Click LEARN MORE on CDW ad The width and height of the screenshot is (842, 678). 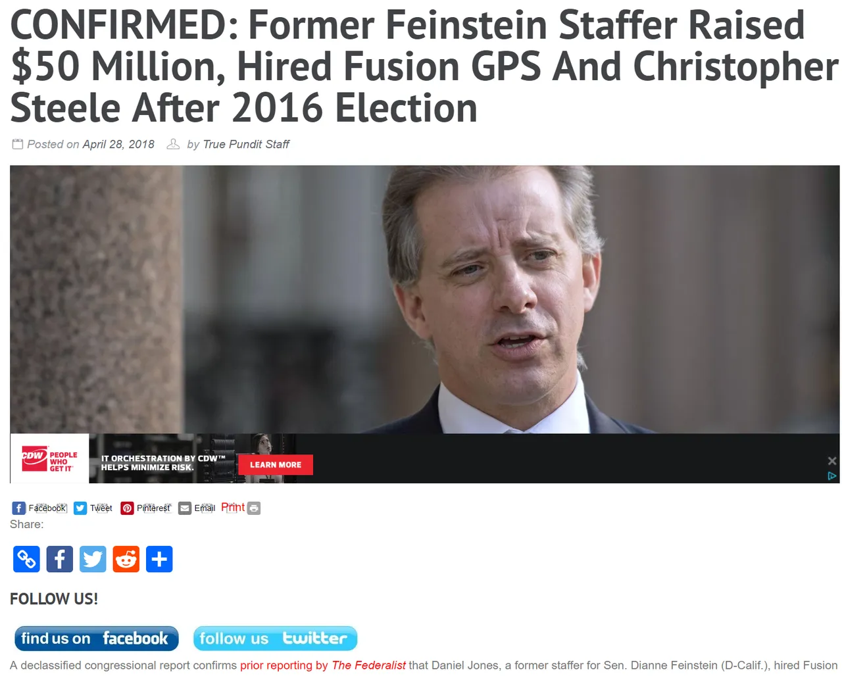(x=276, y=465)
